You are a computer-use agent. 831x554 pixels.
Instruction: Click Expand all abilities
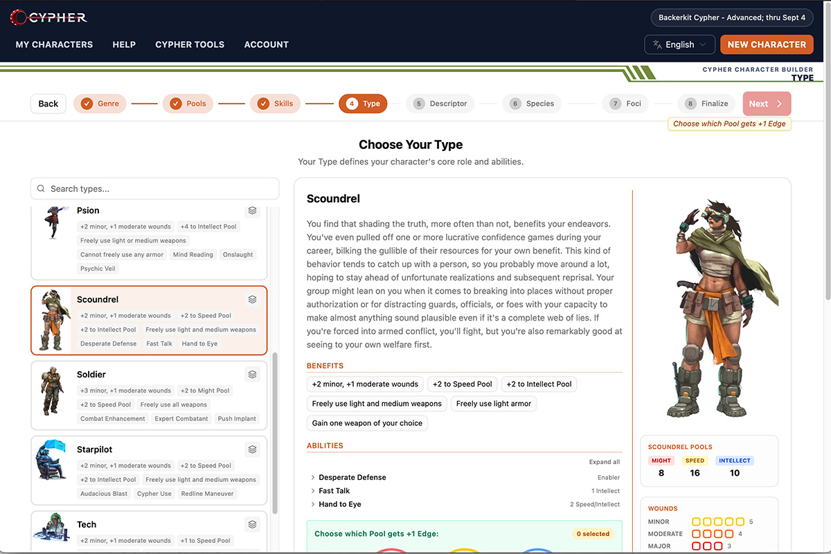point(605,462)
